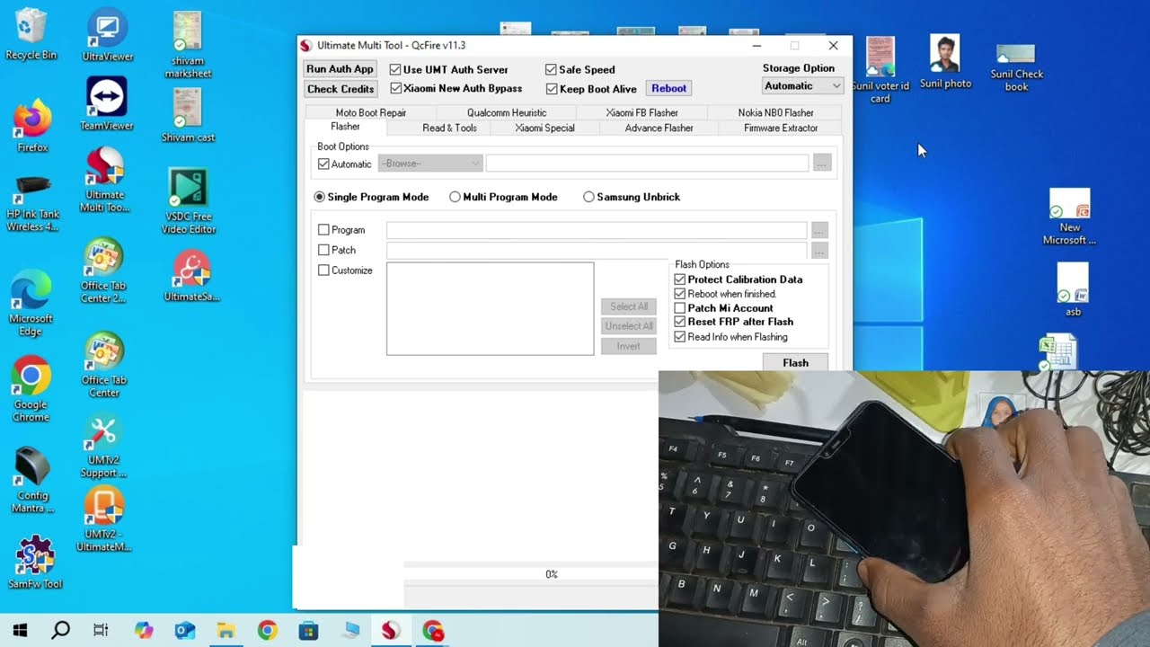Toggle Reset FRP after Flash
The height and width of the screenshot is (647, 1150).
[734, 322]
